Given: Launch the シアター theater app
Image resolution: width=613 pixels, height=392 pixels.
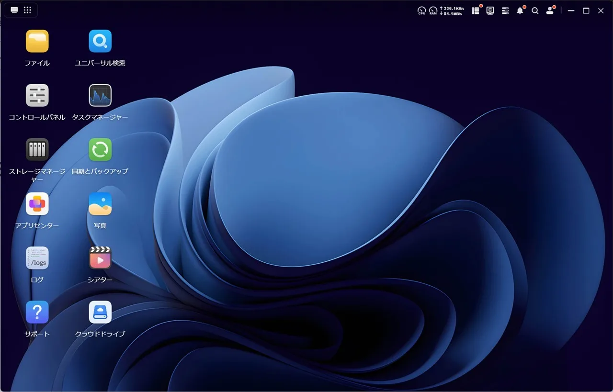Looking at the screenshot, I should tap(100, 258).
